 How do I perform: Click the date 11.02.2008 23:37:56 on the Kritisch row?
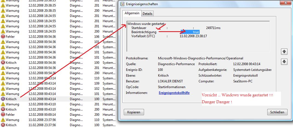point(42,125)
